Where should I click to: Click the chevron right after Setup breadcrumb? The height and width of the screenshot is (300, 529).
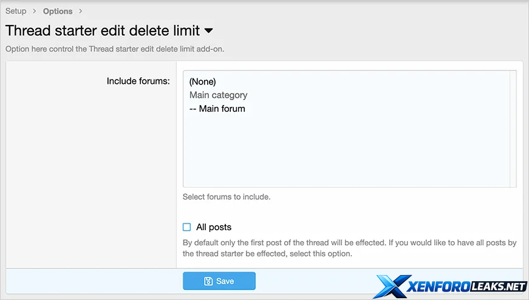(35, 11)
